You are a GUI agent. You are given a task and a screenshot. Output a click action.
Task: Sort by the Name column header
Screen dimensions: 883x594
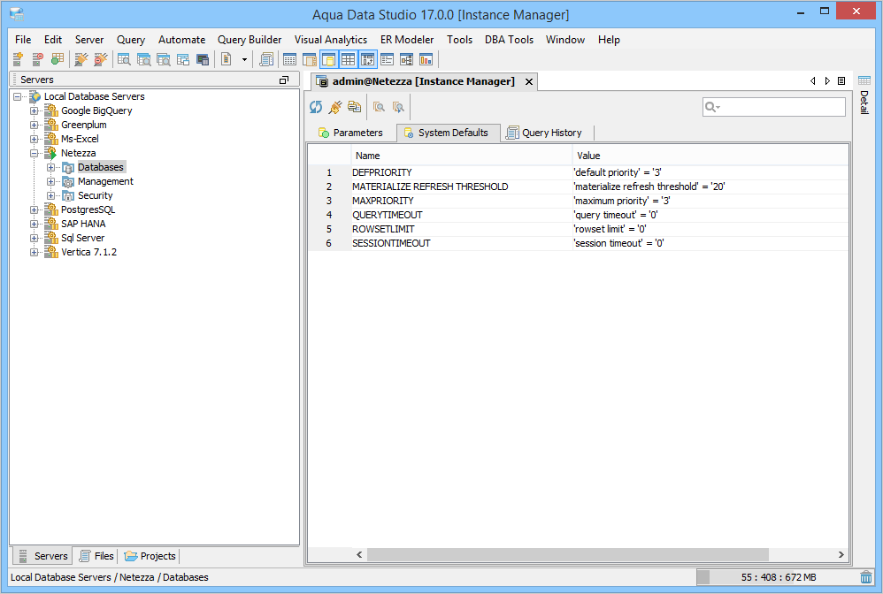point(461,156)
